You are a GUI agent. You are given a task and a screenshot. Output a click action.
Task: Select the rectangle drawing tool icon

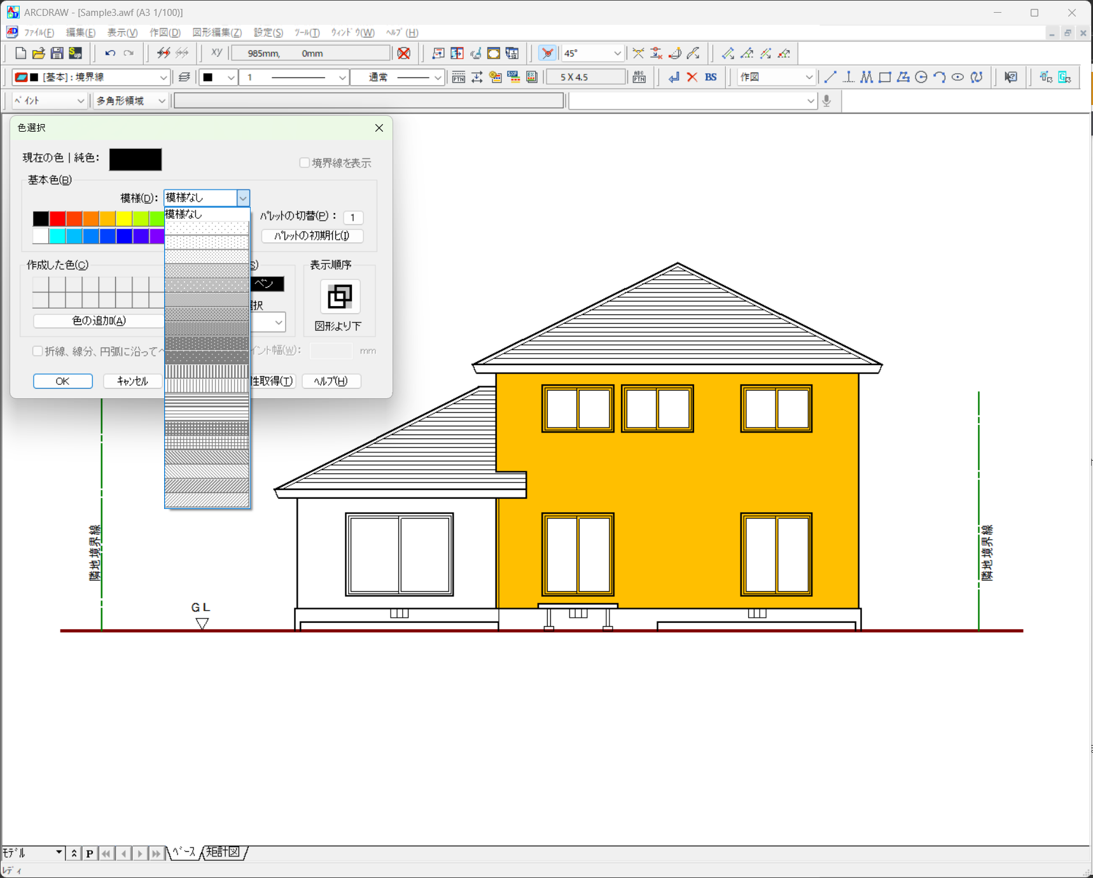884,78
